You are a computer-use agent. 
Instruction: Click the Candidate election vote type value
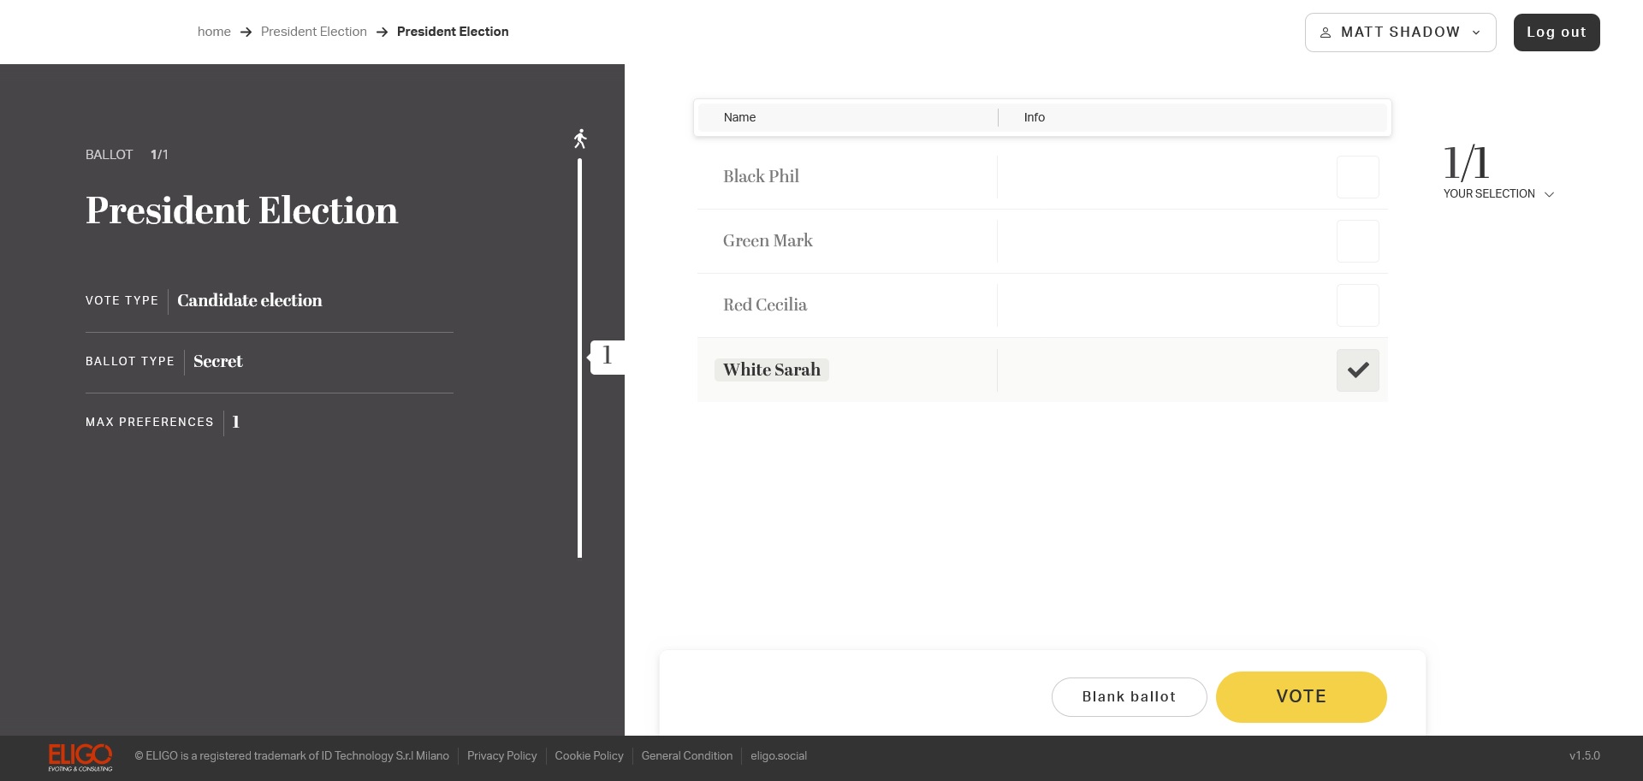[250, 300]
